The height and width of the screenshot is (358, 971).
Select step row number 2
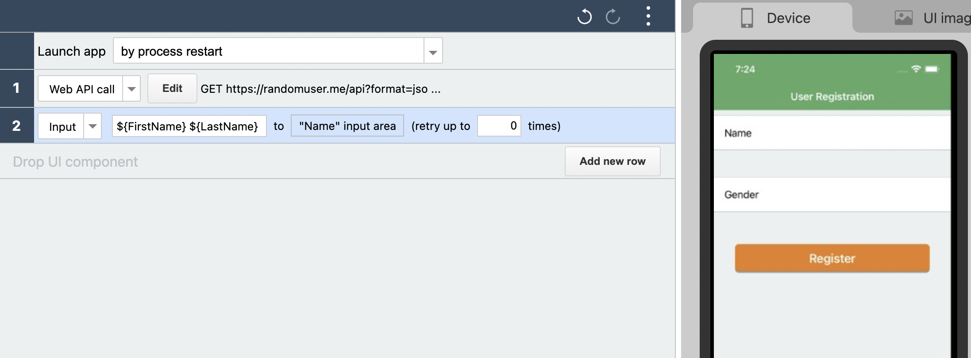[x=17, y=126]
